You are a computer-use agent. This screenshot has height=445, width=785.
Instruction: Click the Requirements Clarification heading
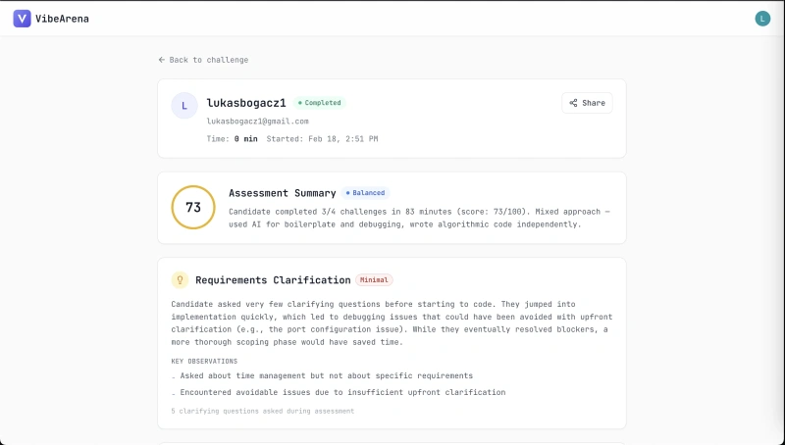pyautogui.click(x=273, y=280)
